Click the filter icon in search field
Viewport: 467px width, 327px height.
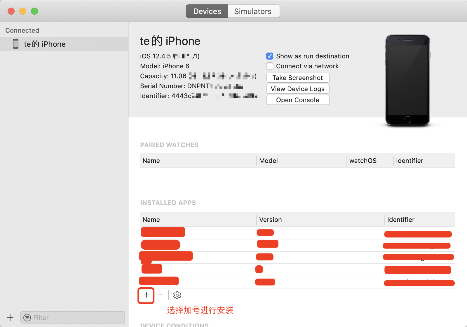(27, 318)
